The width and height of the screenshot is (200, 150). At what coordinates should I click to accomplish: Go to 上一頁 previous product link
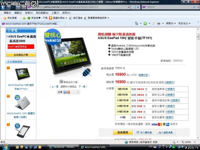(55, 87)
